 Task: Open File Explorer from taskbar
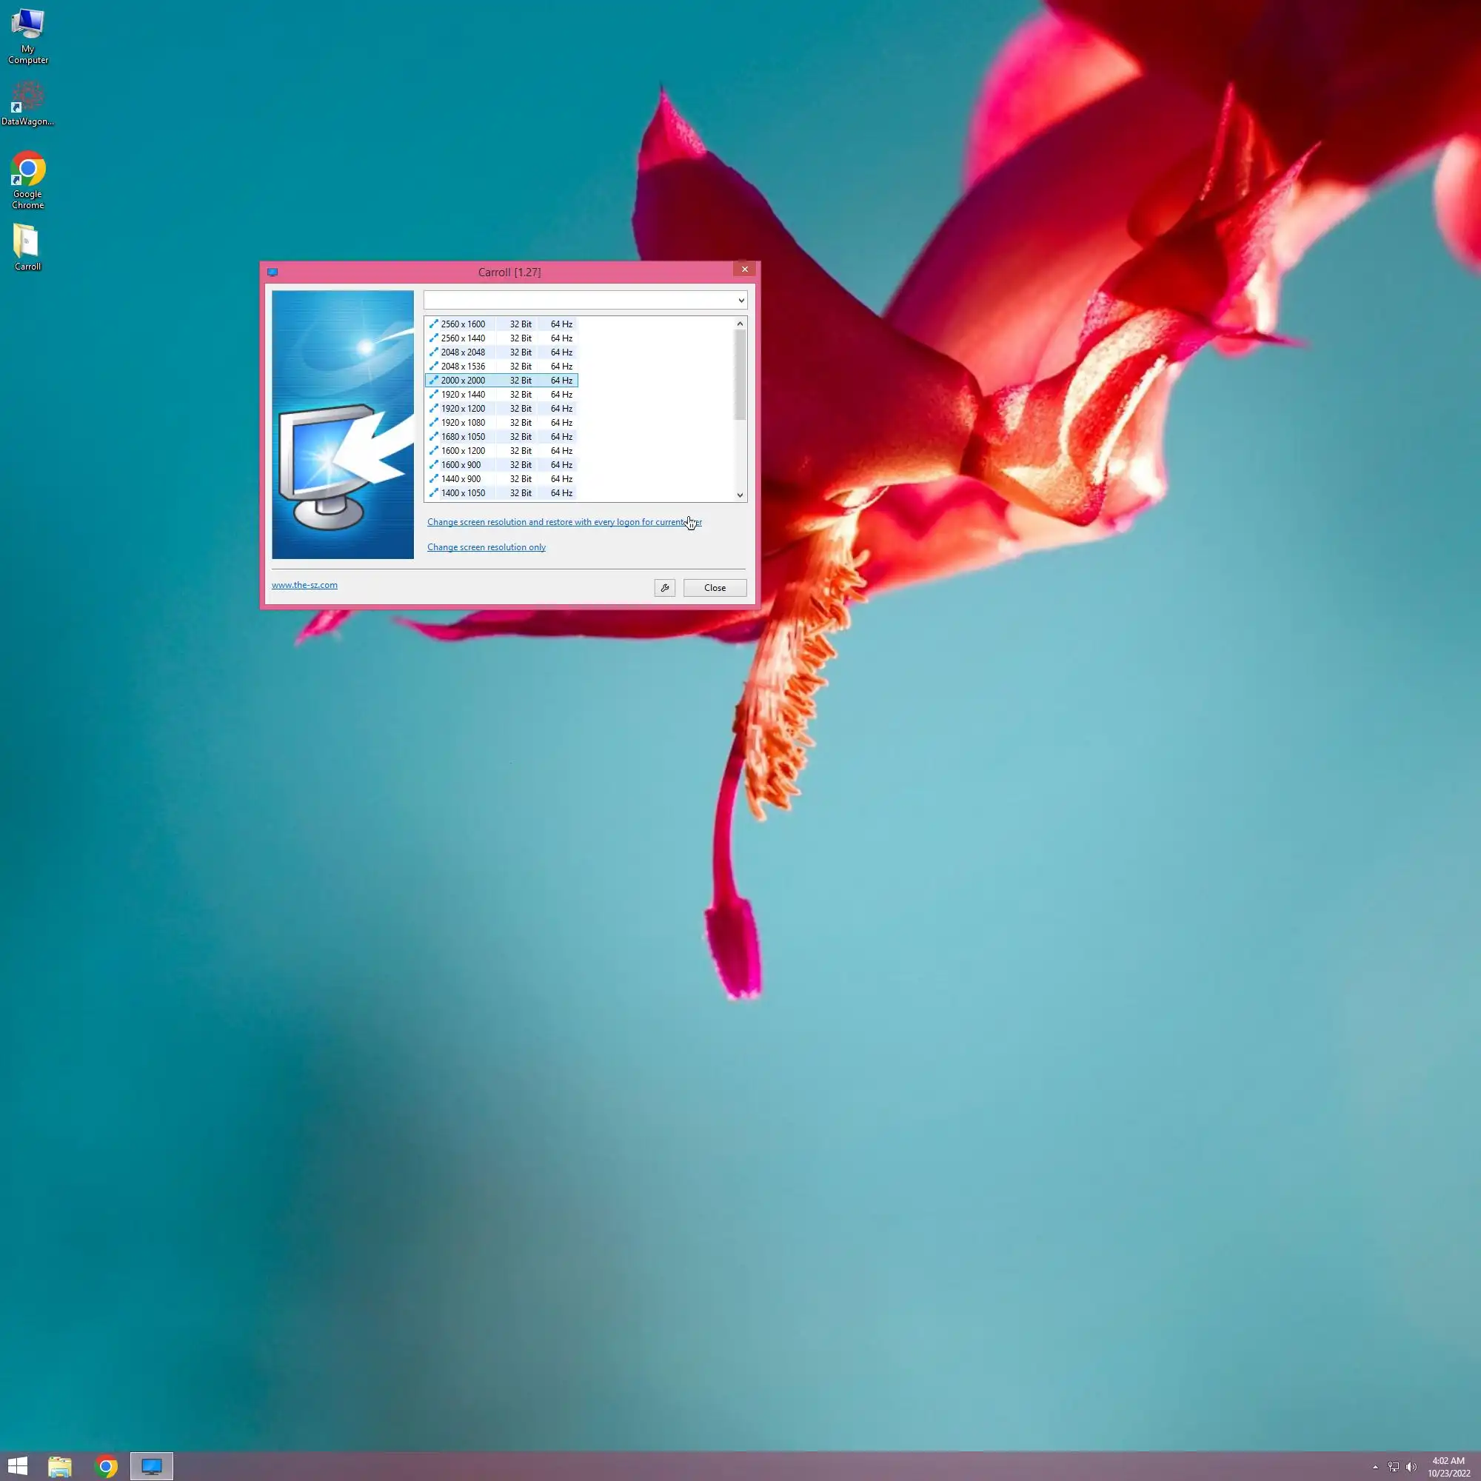(x=60, y=1466)
